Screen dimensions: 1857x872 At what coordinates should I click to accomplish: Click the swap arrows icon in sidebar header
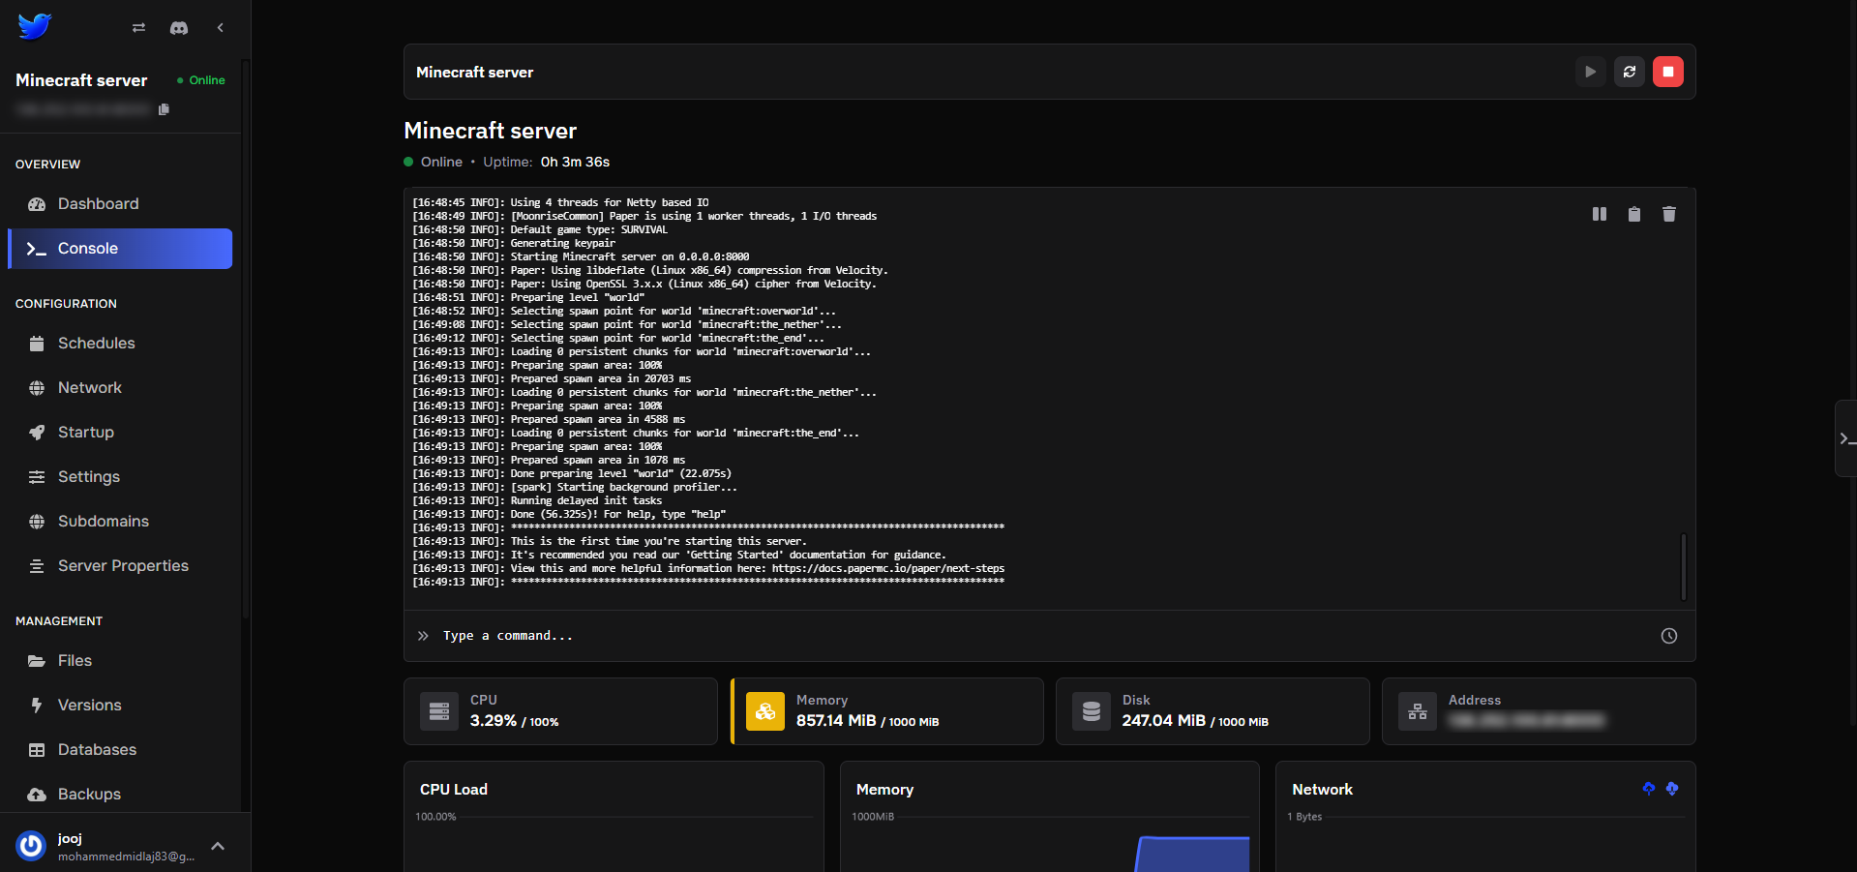click(x=138, y=28)
